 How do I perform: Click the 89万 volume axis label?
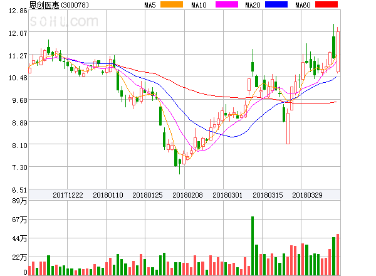(19, 201)
